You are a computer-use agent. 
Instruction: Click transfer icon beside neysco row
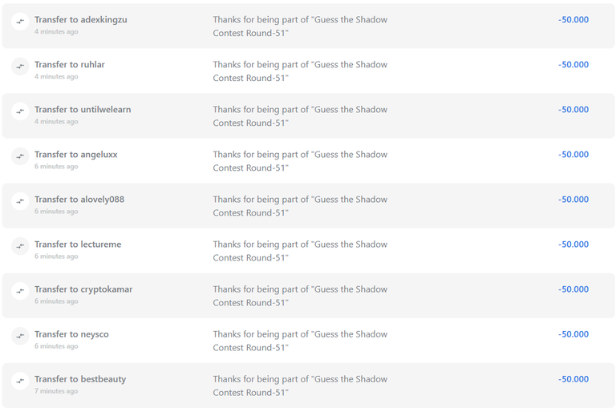click(20, 336)
